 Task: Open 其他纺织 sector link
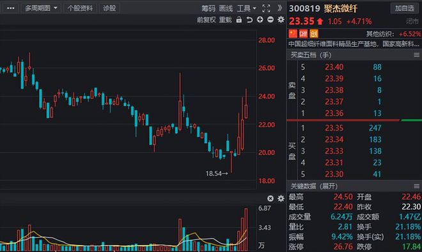(x=380, y=34)
